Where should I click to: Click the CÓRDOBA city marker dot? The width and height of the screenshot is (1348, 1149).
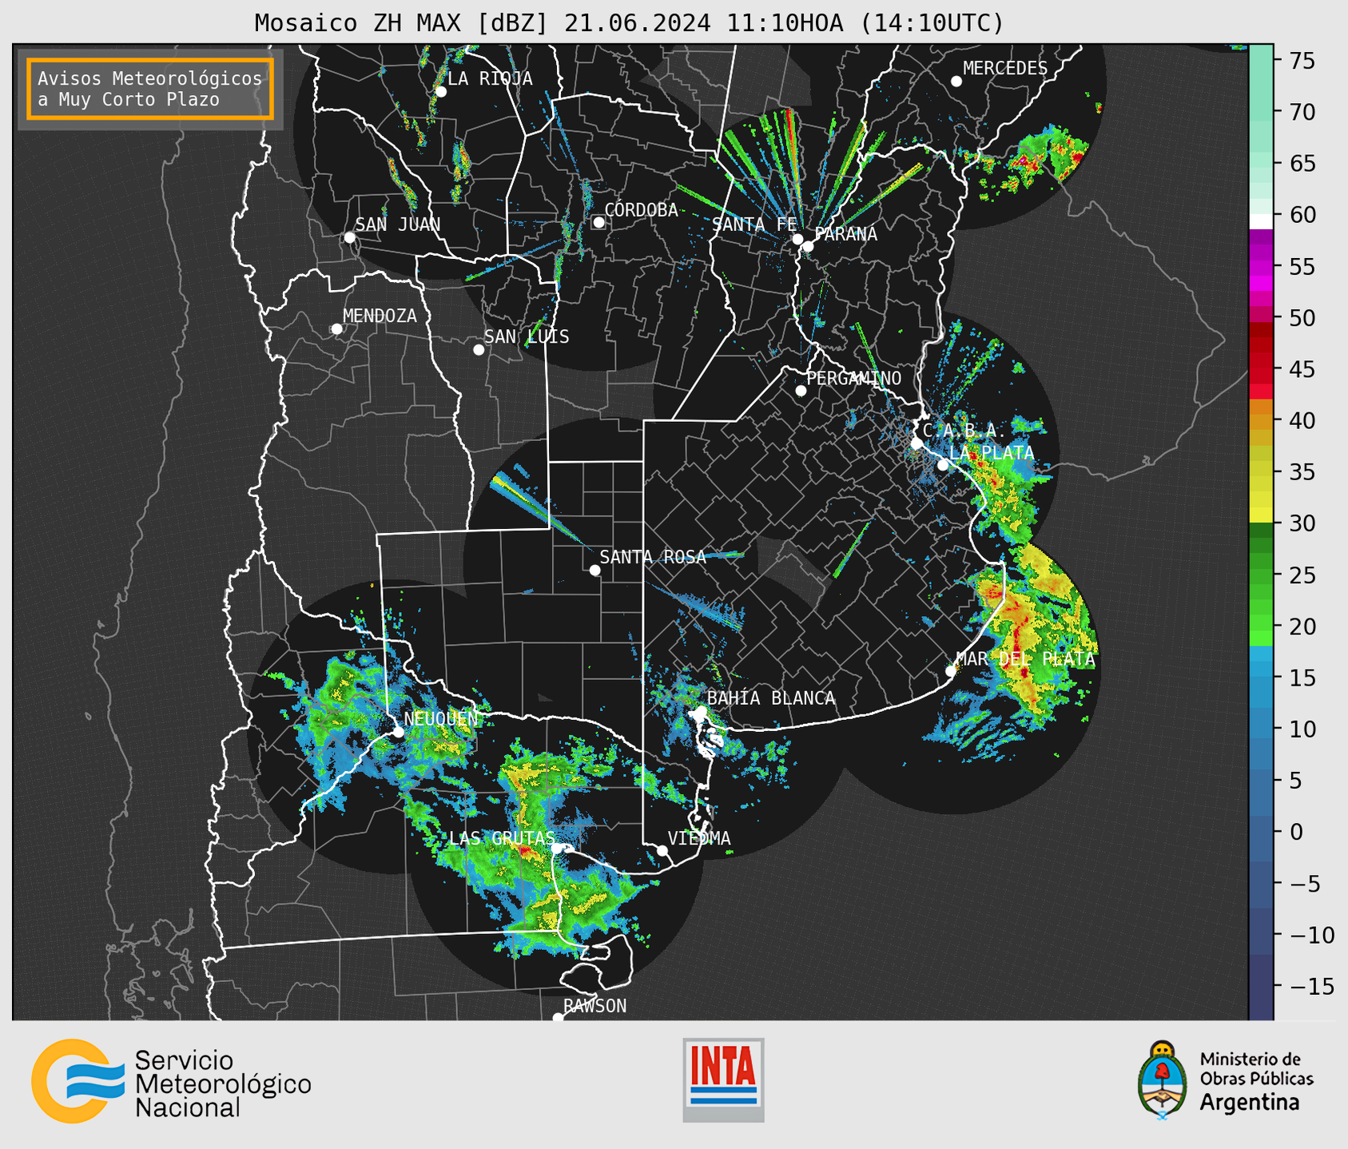pos(598,222)
